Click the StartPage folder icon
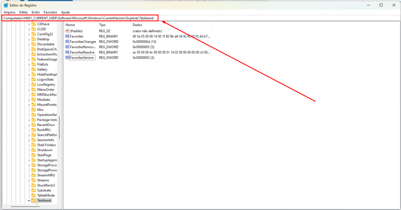 34,155
